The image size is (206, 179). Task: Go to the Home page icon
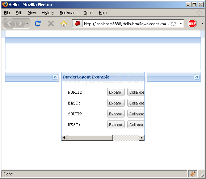(x=64, y=24)
